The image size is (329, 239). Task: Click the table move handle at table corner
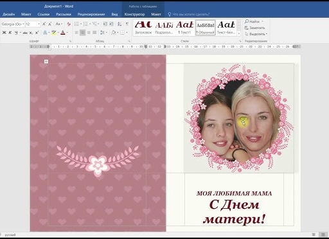(x=46, y=62)
